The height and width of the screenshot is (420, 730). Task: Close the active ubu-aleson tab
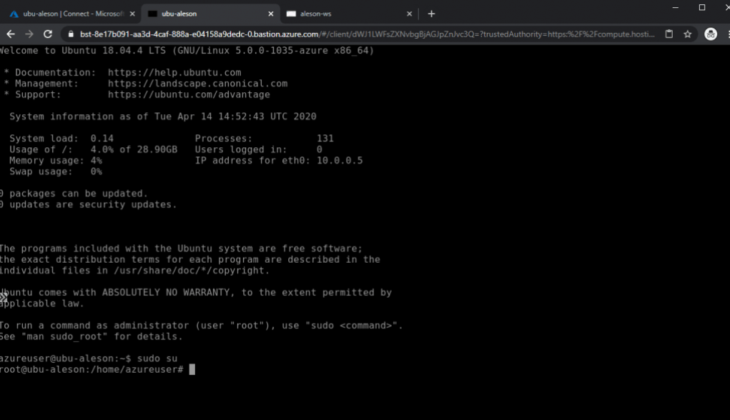pyautogui.click(x=271, y=14)
